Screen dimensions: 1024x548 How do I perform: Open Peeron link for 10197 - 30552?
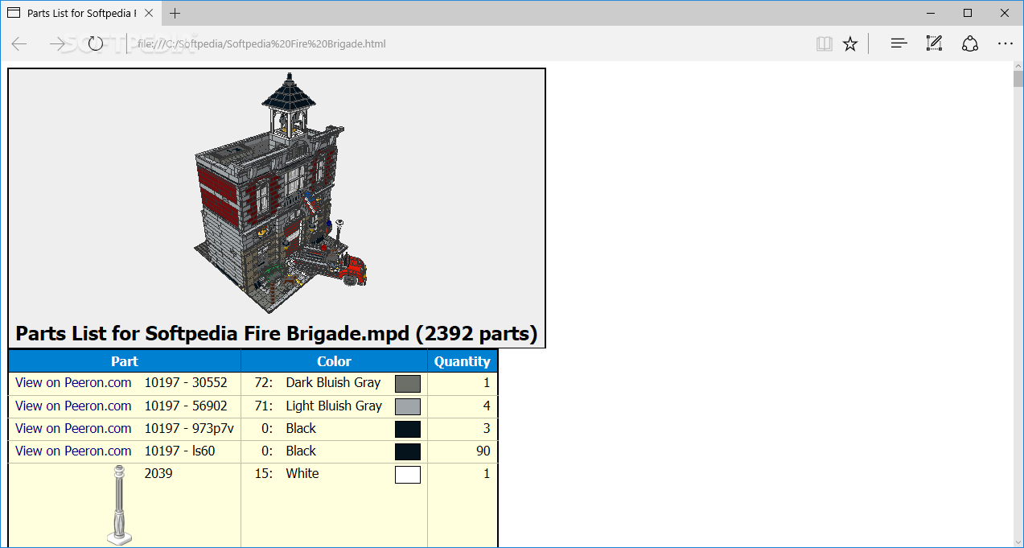73,383
